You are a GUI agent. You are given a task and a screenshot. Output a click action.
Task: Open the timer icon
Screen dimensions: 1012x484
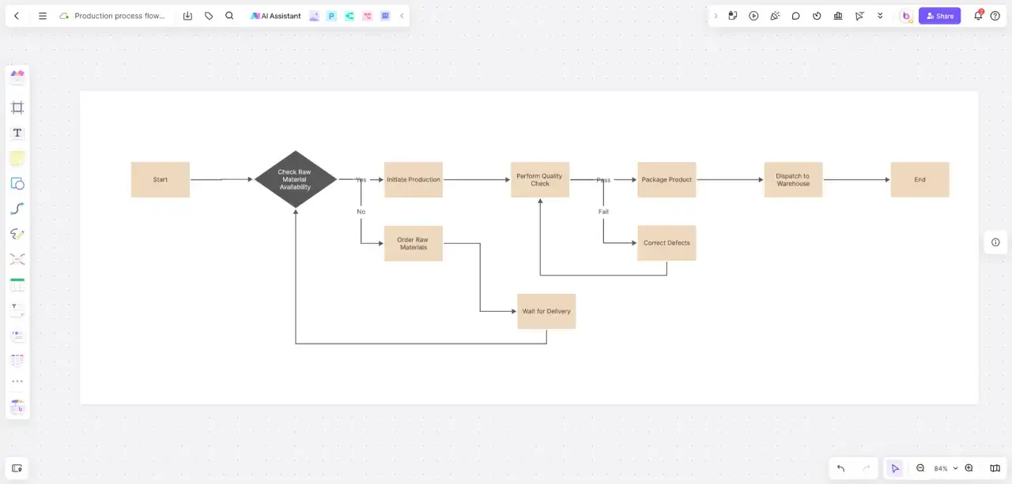point(817,16)
